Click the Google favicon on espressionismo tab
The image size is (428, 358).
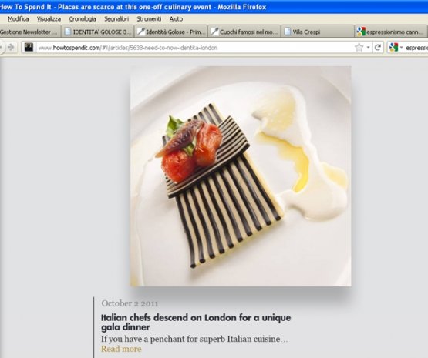[361, 32]
